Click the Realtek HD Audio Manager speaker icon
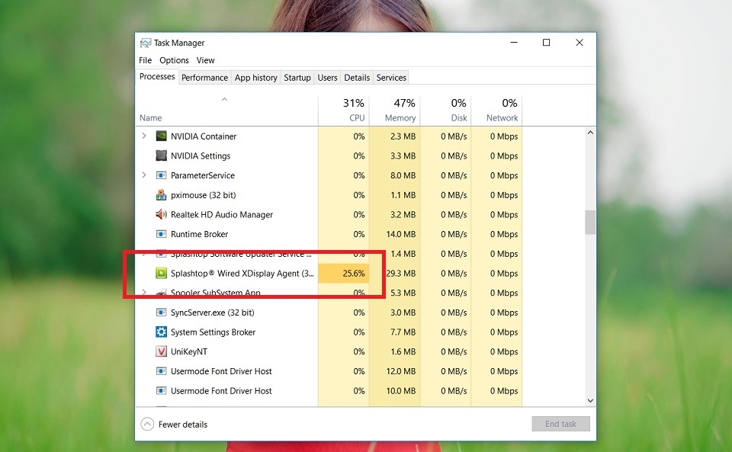This screenshot has width=732, height=452. (x=161, y=215)
